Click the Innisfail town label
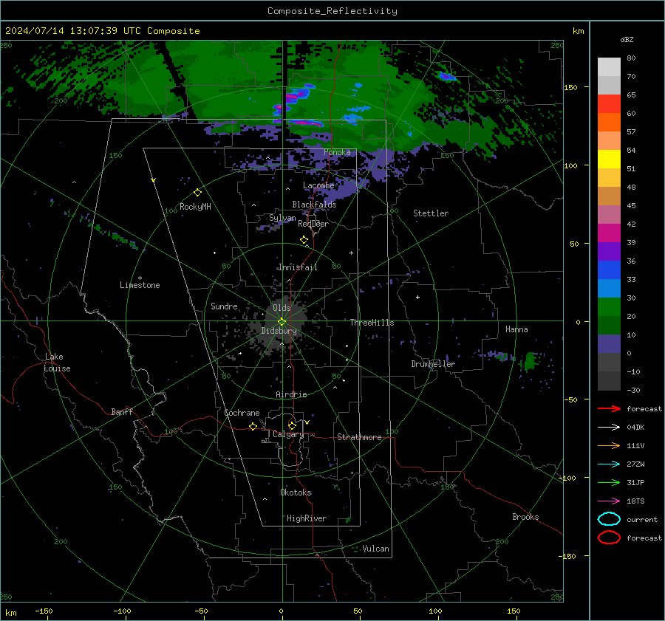Screen dimensions: 665x621 [298, 267]
